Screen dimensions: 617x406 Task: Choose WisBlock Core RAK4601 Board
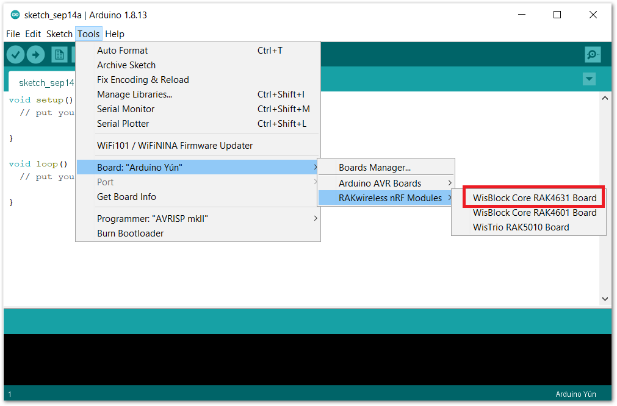click(x=535, y=213)
